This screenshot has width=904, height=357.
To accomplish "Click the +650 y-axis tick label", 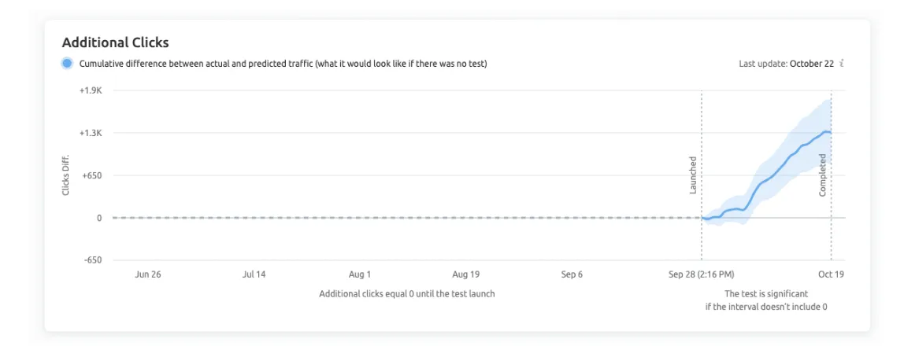I will pos(91,175).
